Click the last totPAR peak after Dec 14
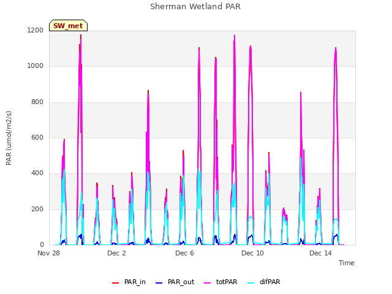The image size is (392, 294). pos(336,48)
